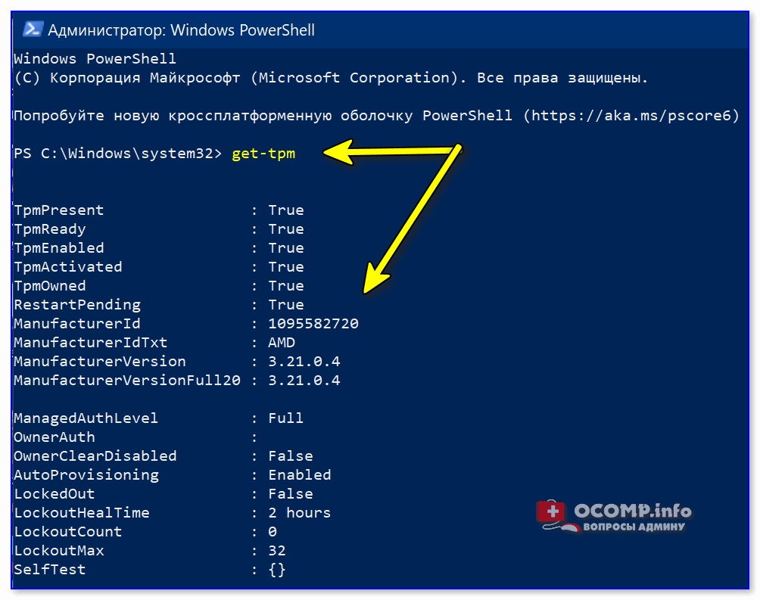Click the PS C:\Windows\system32> prompt
The image size is (760, 600).
[x=118, y=154]
